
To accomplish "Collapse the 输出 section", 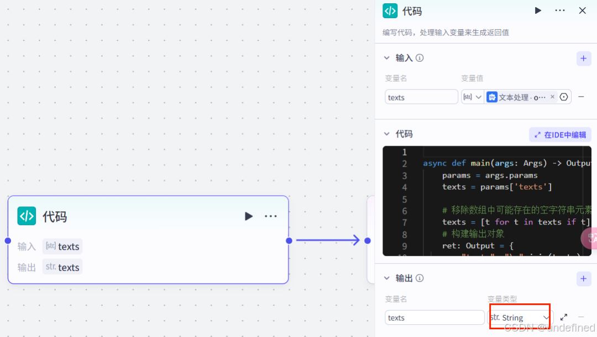I will click(x=387, y=279).
